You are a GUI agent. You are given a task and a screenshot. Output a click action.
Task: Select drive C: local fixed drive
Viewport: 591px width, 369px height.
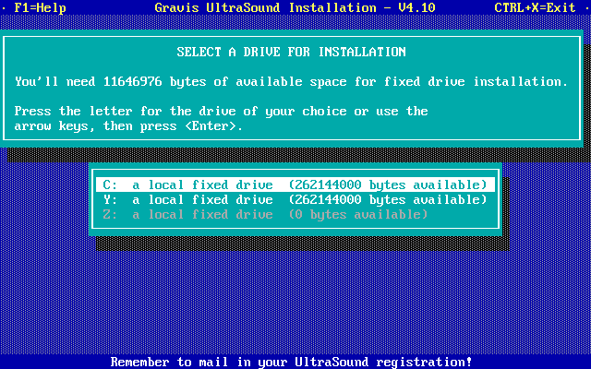[x=295, y=184]
